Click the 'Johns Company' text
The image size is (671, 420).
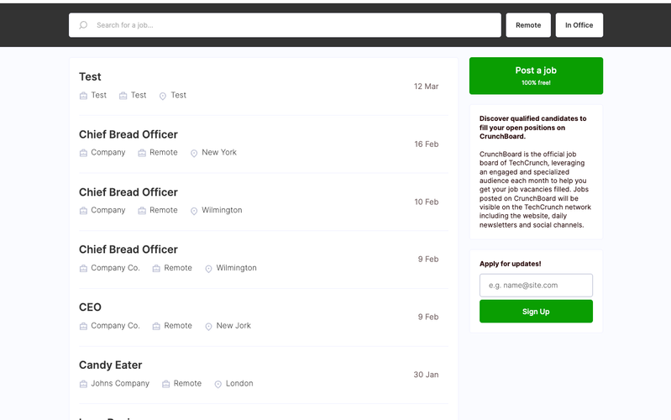tap(120, 384)
